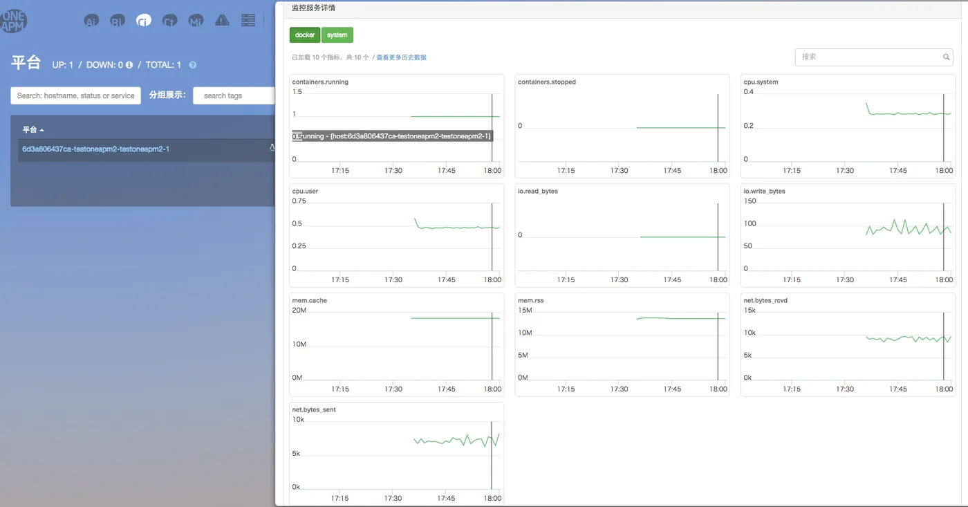Open the alert warning triangle icon
The image size is (968, 507).
[x=222, y=20]
